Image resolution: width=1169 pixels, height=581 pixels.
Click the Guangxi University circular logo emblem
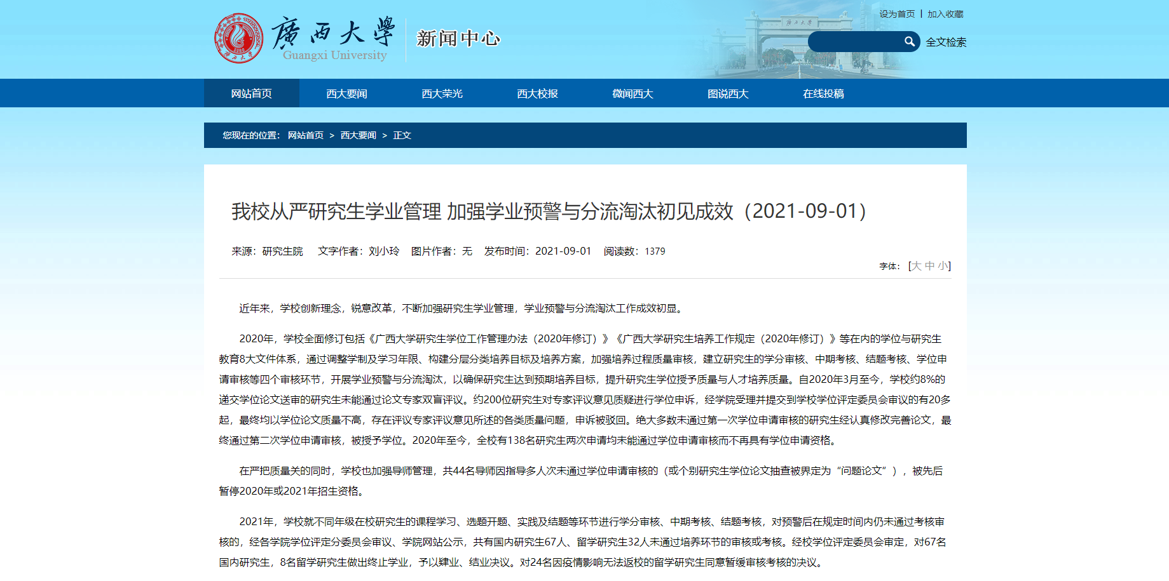tap(238, 39)
